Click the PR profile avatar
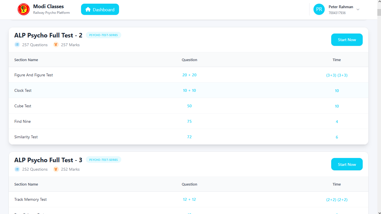 (x=319, y=9)
